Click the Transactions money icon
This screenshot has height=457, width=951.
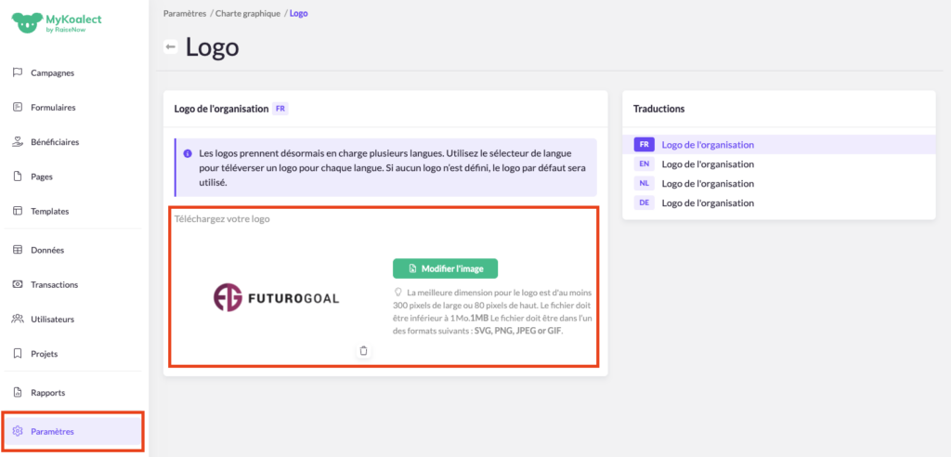(x=17, y=284)
